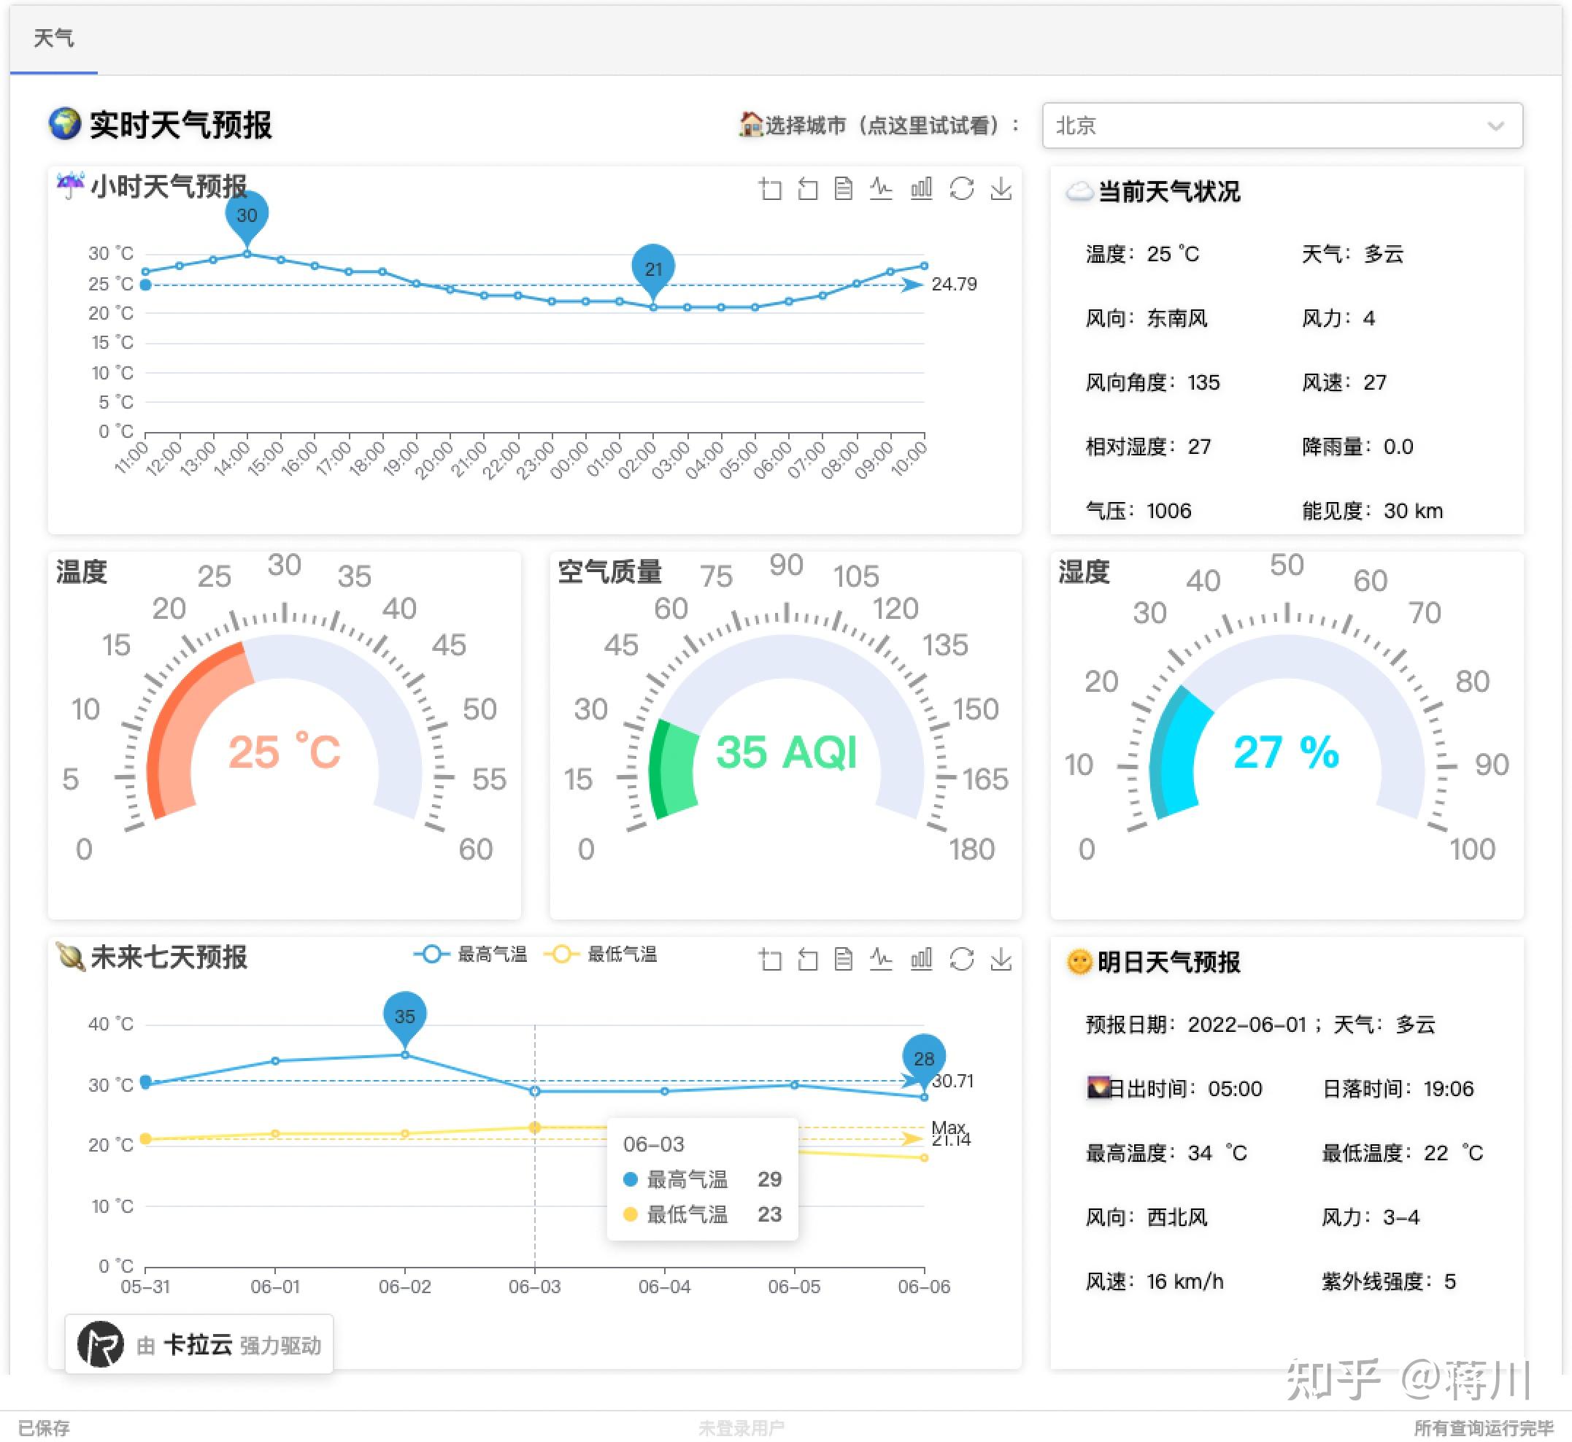Click the 25 °C temperature gauge value
1572x1442 pixels.
(x=284, y=753)
